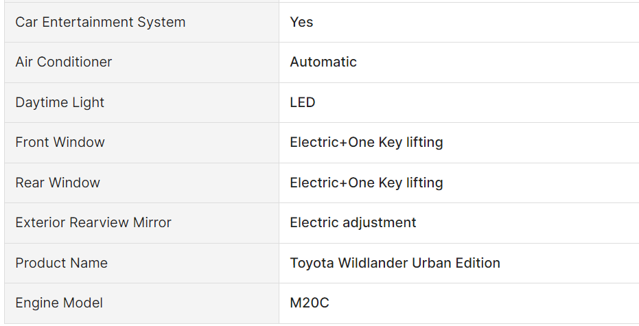Click the Car Entertainment System label cell

pyautogui.click(x=100, y=22)
